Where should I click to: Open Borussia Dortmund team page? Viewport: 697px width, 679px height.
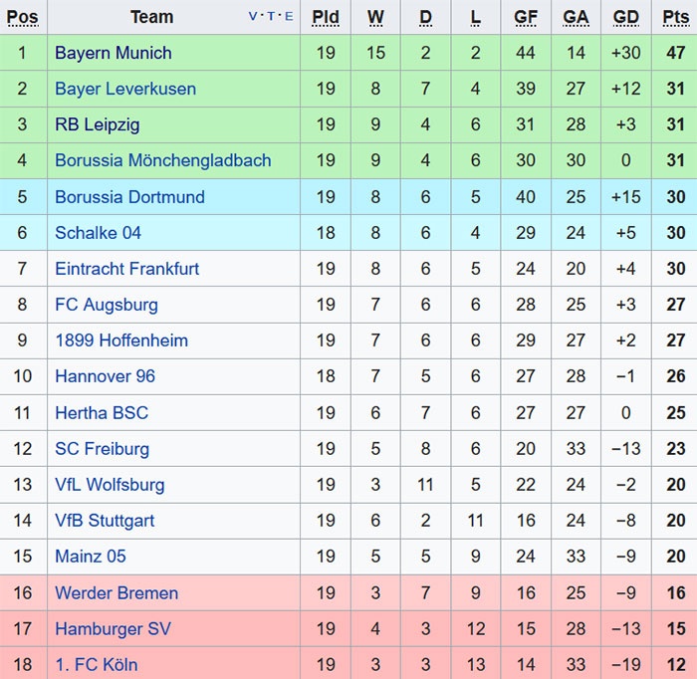[x=129, y=197]
